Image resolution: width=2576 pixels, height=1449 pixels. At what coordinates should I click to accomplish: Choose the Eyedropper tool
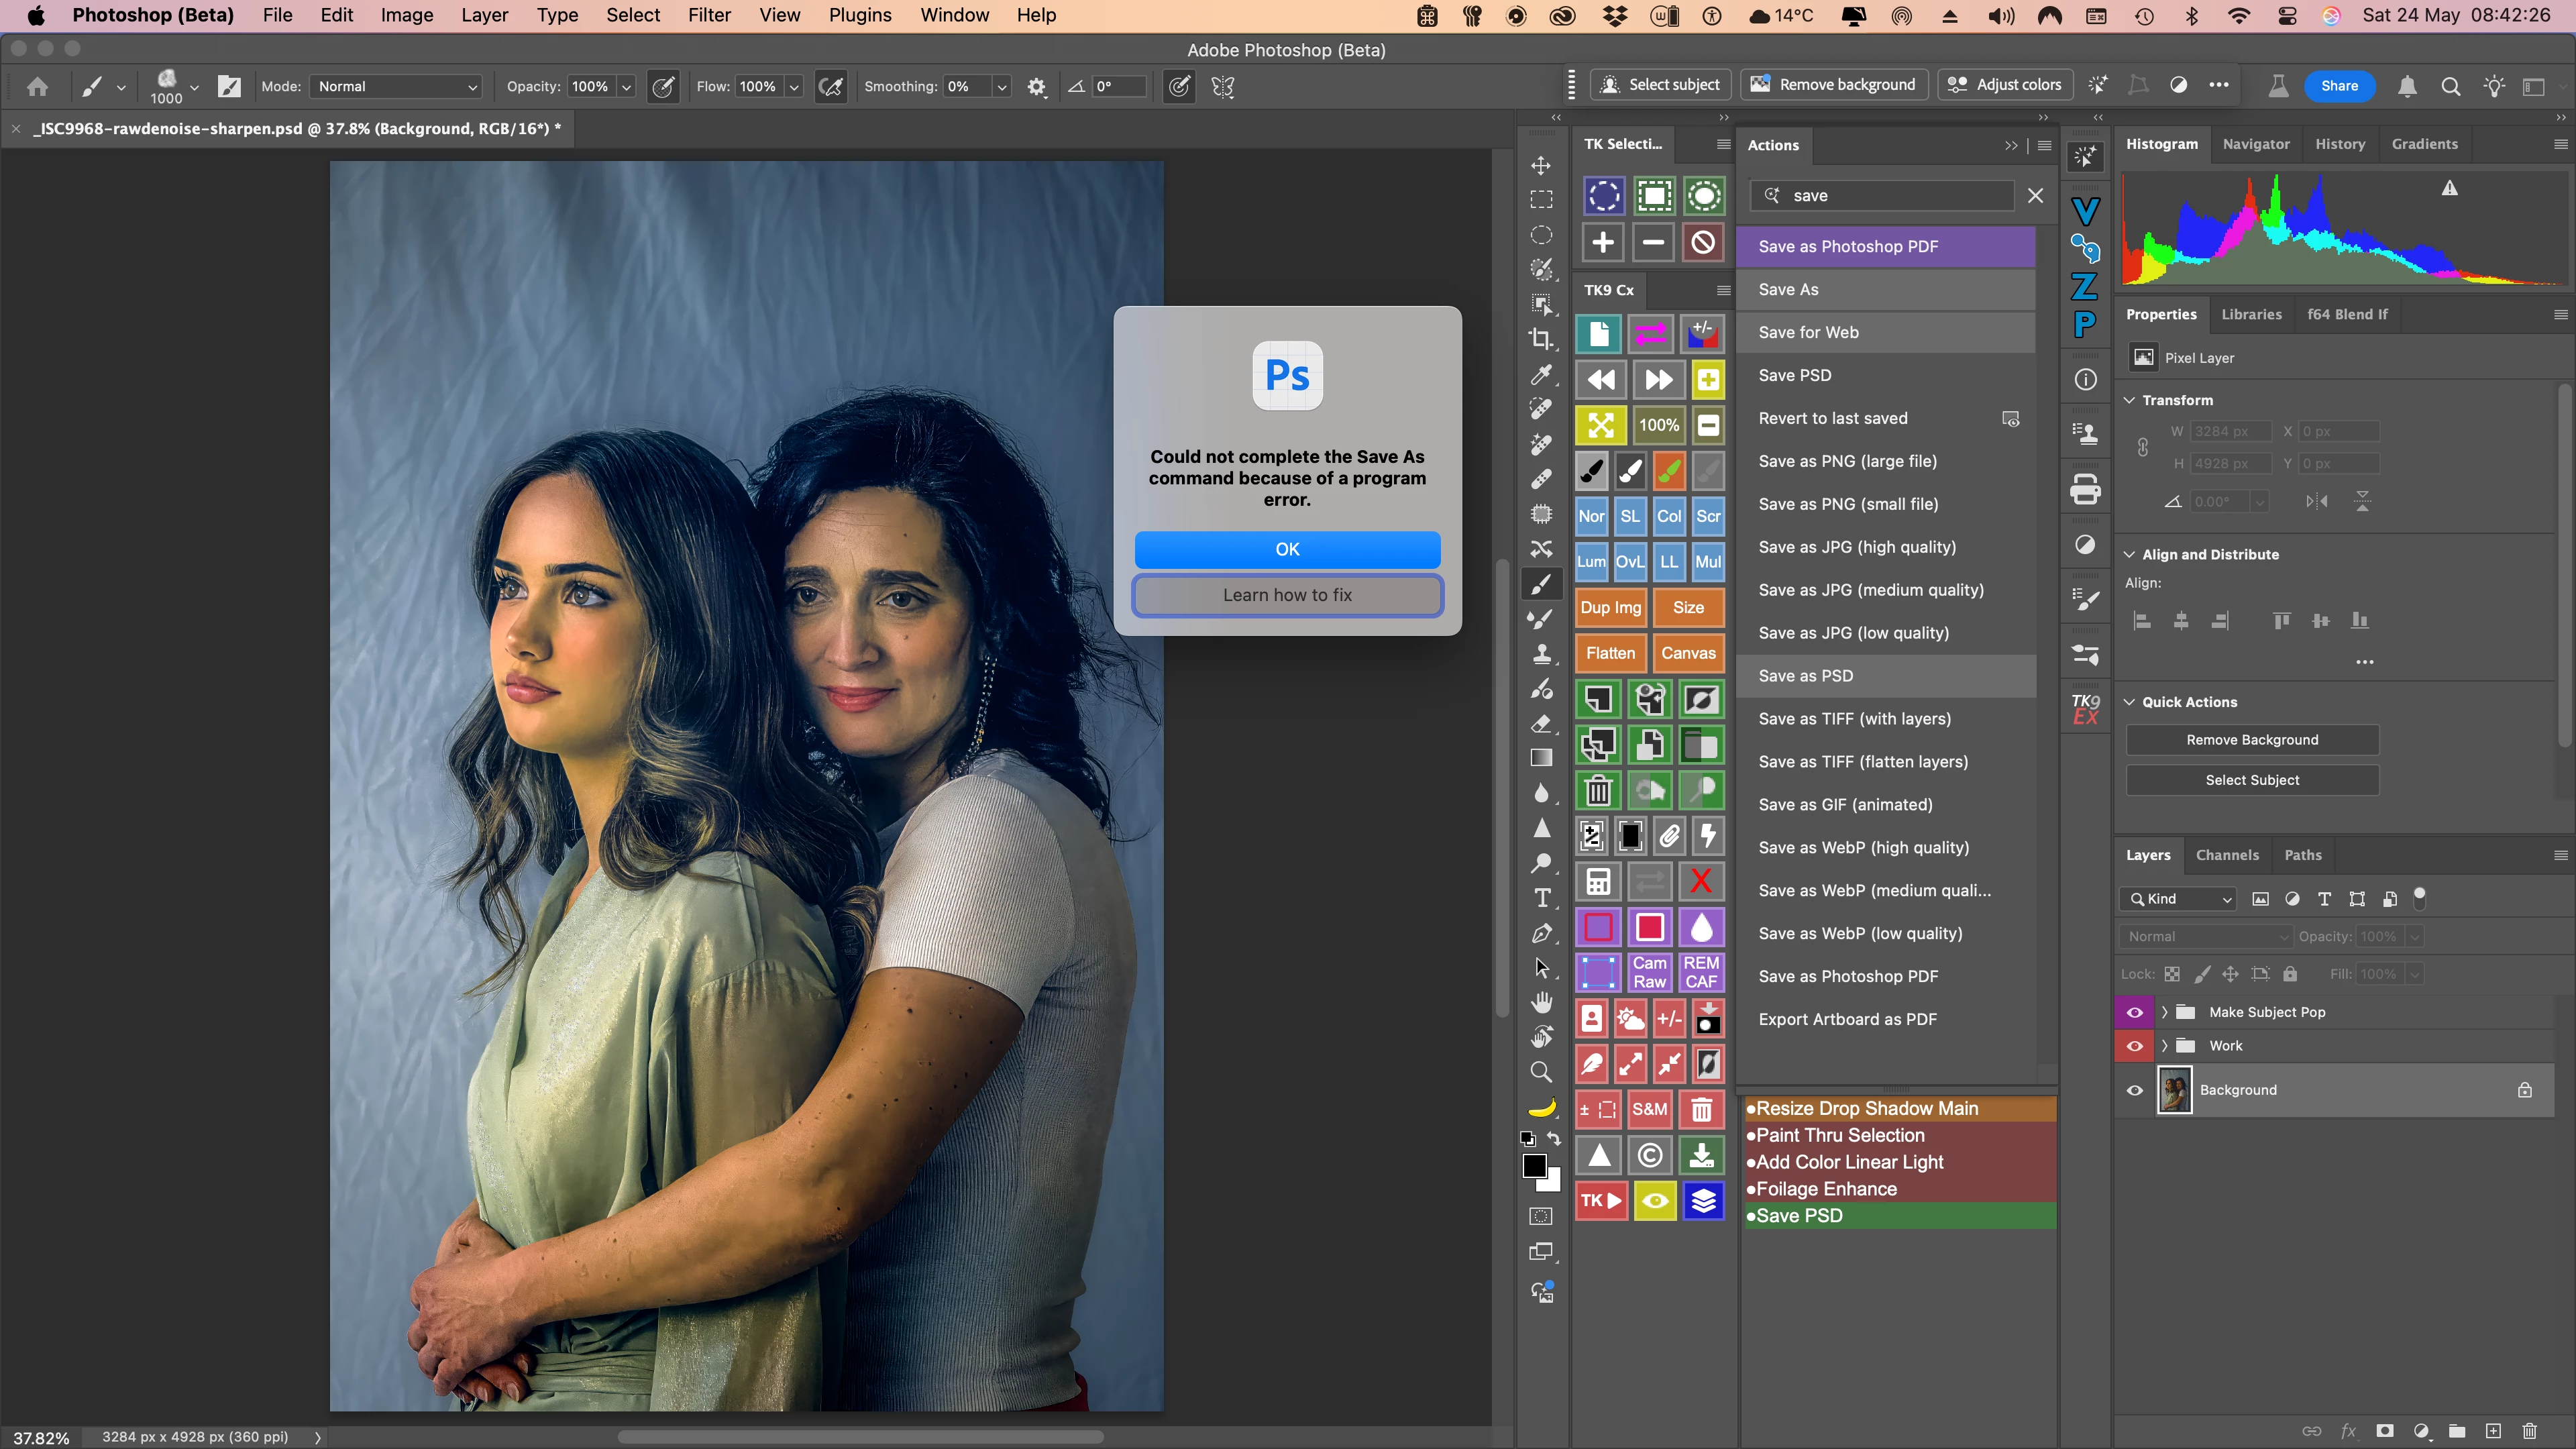1541,374
